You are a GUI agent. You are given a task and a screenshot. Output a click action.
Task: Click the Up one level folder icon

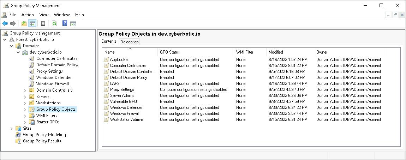point(24,24)
